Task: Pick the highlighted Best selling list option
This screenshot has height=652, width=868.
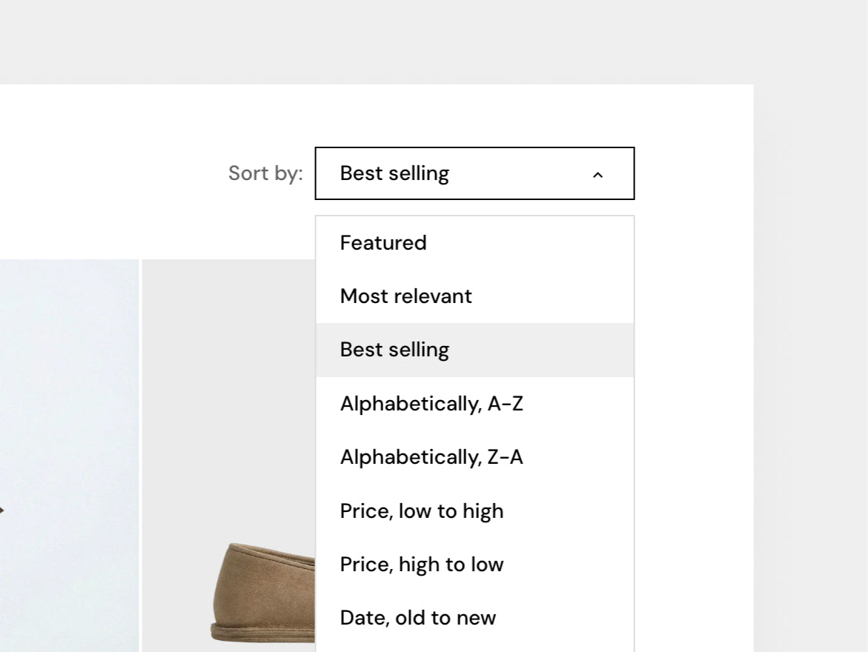Action: click(x=474, y=350)
